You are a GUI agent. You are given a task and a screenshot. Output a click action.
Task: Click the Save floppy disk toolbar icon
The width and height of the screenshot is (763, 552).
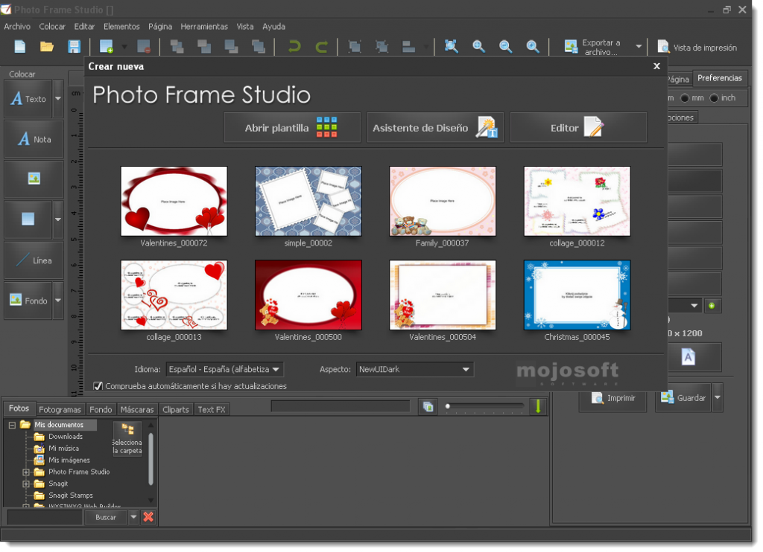(x=75, y=47)
